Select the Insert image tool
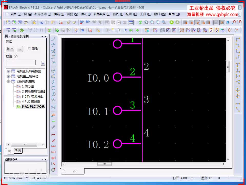 (53, 121)
